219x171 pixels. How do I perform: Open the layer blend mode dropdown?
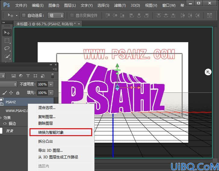point(8,84)
